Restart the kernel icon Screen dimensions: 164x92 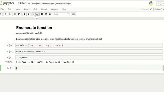(x=46, y=14)
